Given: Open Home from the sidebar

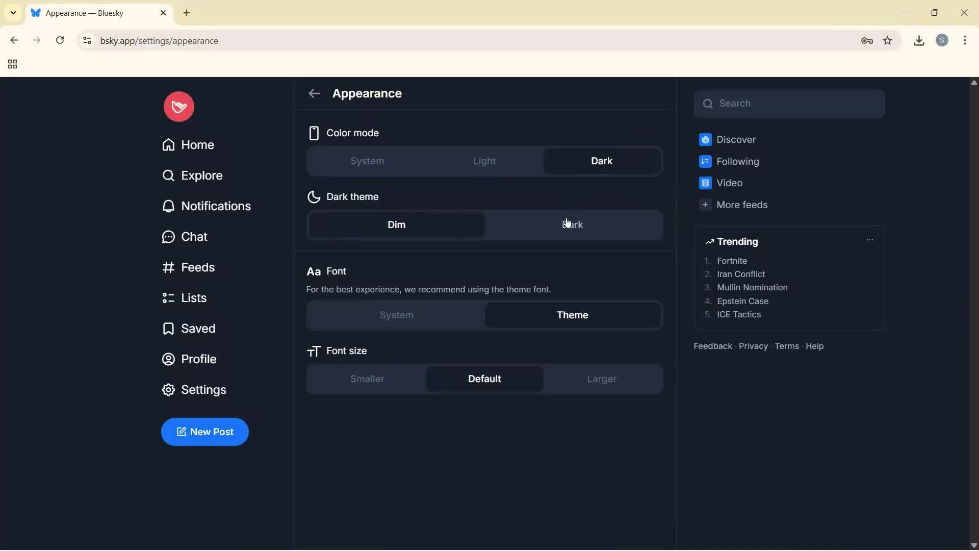Looking at the screenshot, I should [198, 144].
